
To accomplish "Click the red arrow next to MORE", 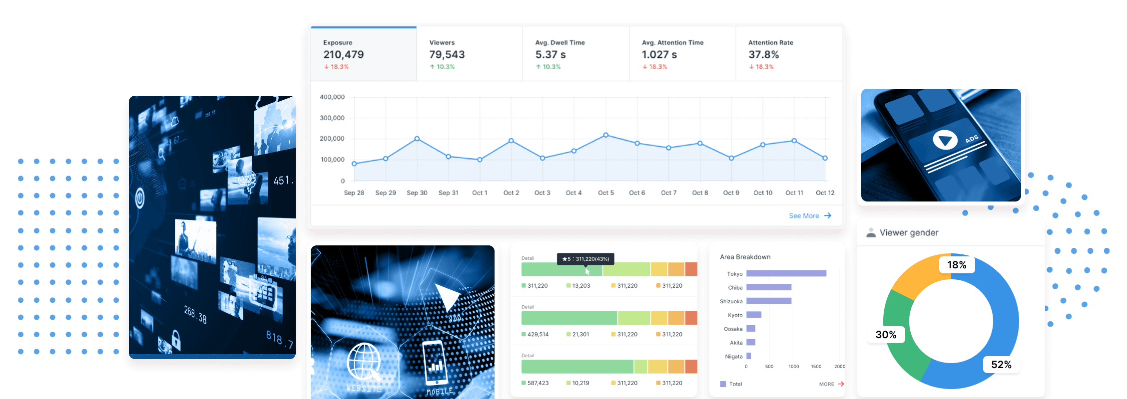I will tap(841, 384).
